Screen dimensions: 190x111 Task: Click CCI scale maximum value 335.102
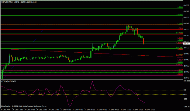coord(187,81)
